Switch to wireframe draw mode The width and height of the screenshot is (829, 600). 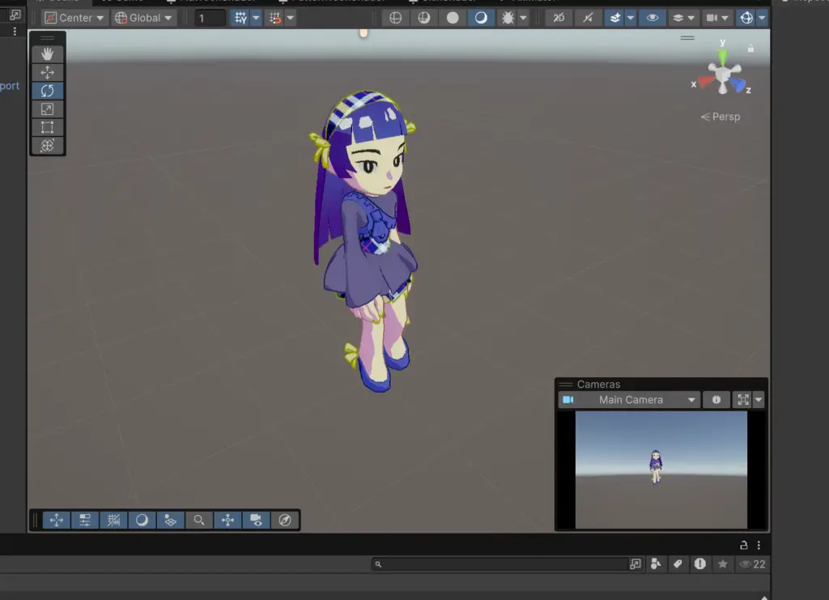coord(395,18)
